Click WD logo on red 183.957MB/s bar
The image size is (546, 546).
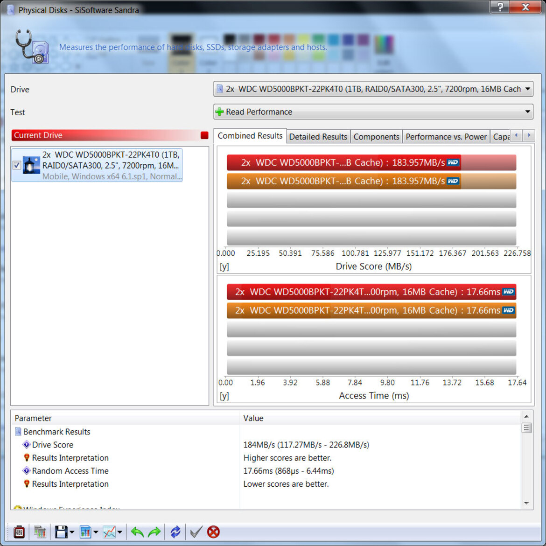pos(453,162)
